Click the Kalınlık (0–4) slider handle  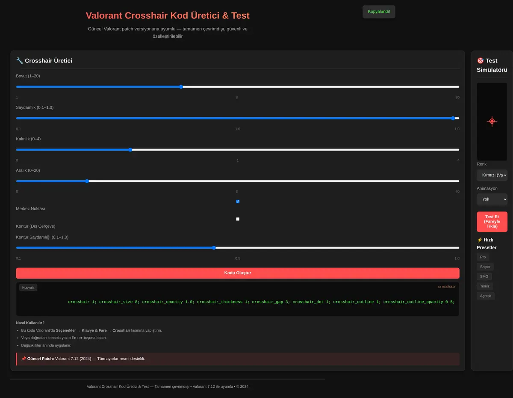tap(130, 150)
